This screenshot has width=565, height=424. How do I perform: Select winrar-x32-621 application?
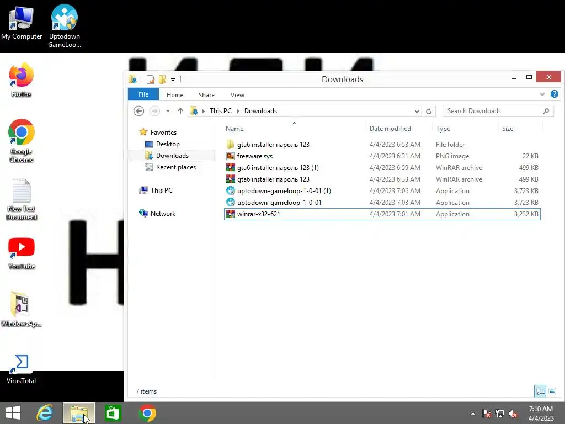382,214
